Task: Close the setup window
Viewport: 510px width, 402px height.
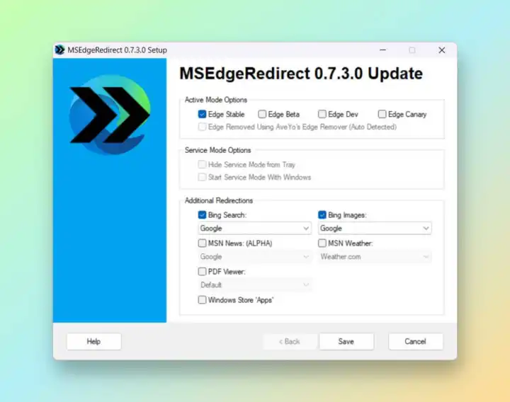Action: pos(441,50)
